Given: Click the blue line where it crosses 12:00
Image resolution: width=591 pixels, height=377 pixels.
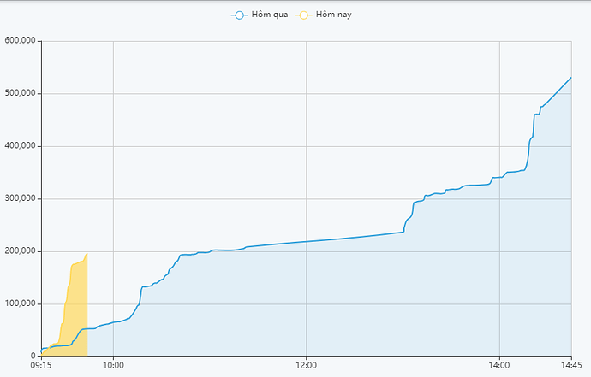Looking at the screenshot, I should (x=306, y=242).
